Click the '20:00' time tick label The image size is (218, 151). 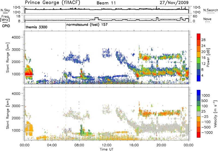tap(161, 145)
